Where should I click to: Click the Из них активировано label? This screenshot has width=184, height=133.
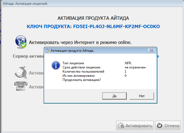(x=79, y=76)
